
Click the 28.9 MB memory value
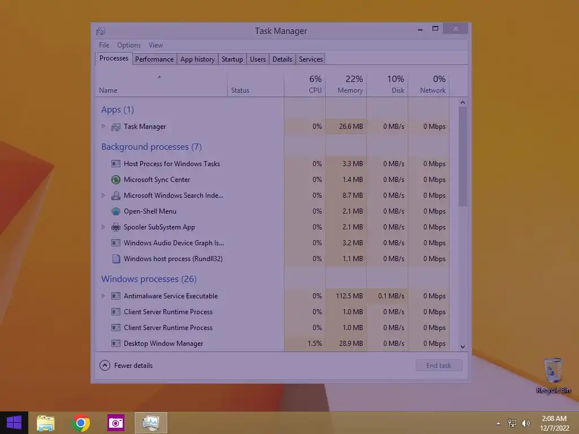coord(351,344)
